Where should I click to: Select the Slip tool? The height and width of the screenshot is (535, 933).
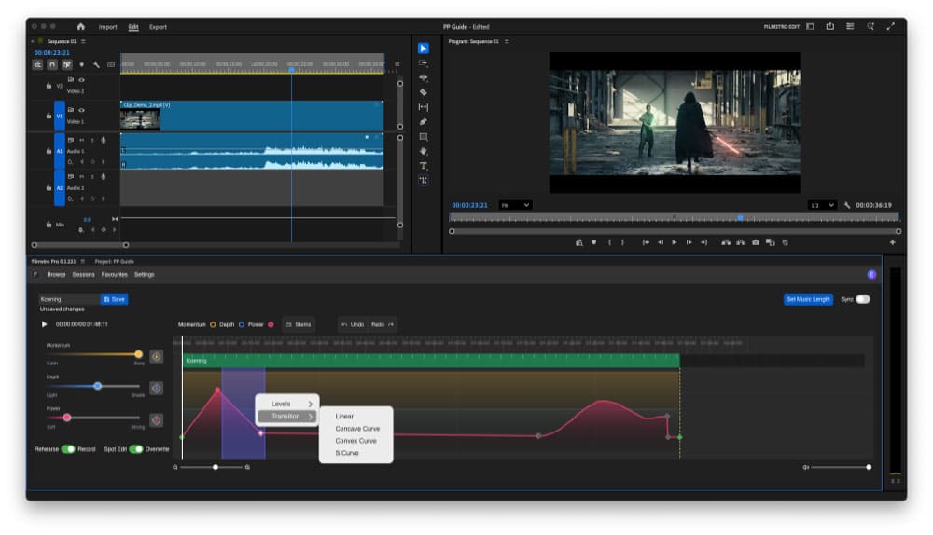coord(423,107)
